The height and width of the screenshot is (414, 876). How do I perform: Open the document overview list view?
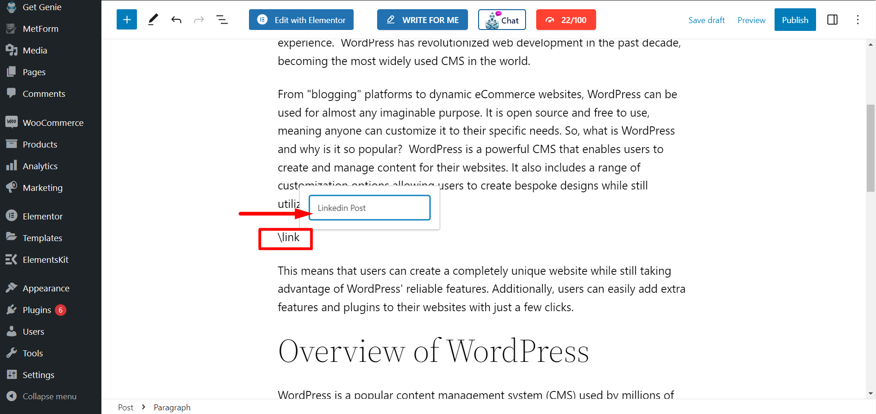[222, 20]
